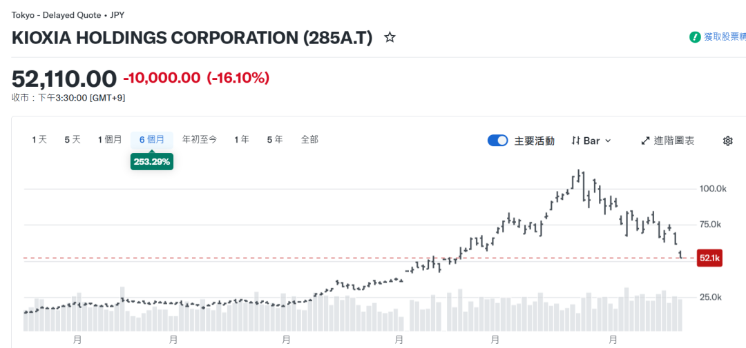Switch to 年初至今 year-to-date range
The image size is (746, 348).
coord(200,140)
